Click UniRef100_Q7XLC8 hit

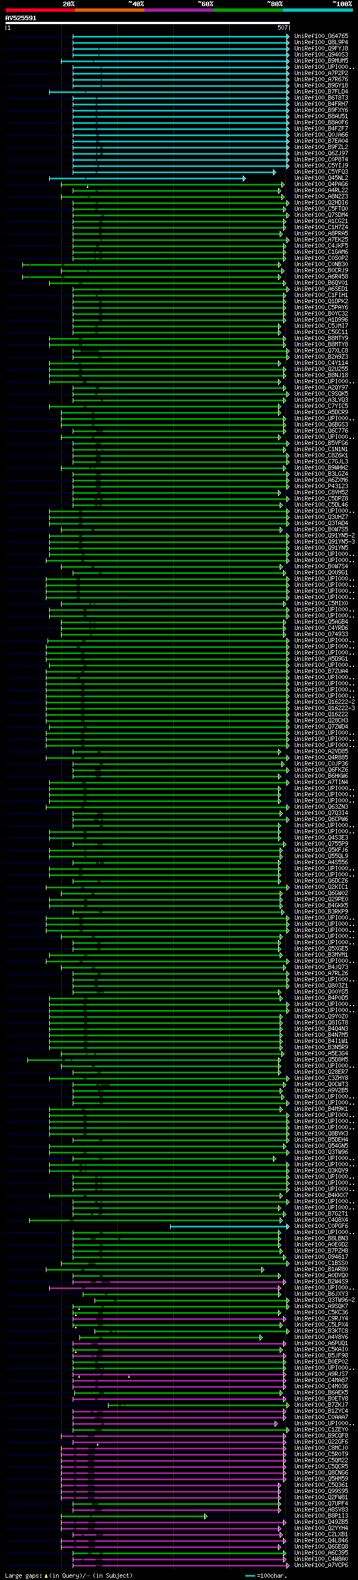click(321, 350)
